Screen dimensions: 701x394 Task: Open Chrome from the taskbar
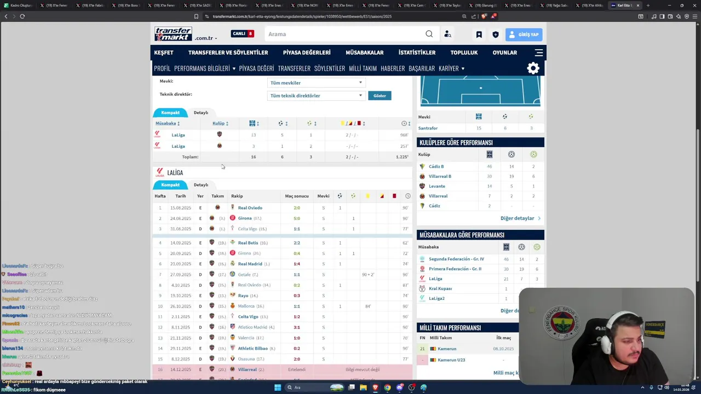pyautogui.click(x=387, y=387)
